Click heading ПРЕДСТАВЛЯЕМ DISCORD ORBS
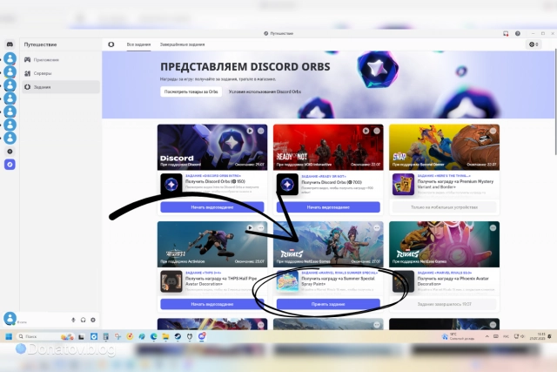557x372 pixels. tap(245, 67)
